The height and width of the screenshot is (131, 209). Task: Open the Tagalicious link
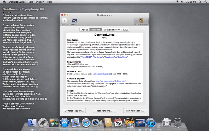[109, 57]
